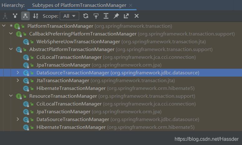
Task: Pin the hierarchy tab
Action: tap(116, 16)
